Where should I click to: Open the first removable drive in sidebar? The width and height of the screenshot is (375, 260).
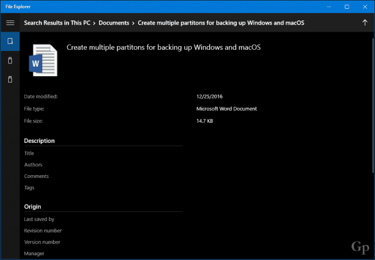click(10, 60)
